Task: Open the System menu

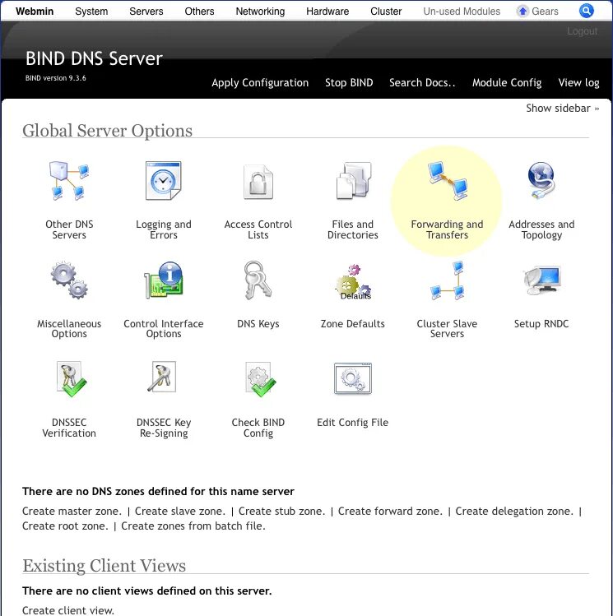Action: point(91,11)
